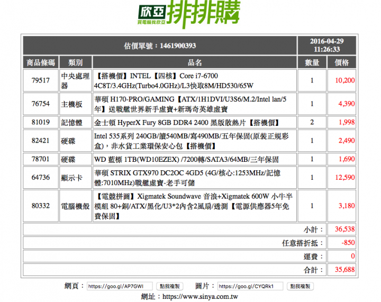Select product code 79517
381x302 pixels.
click(x=41, y=80)
